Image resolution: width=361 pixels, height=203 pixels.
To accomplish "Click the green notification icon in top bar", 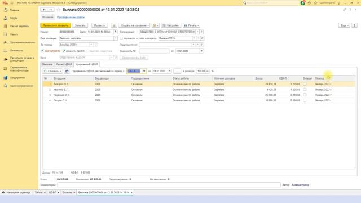I will (x=303, y=3).
